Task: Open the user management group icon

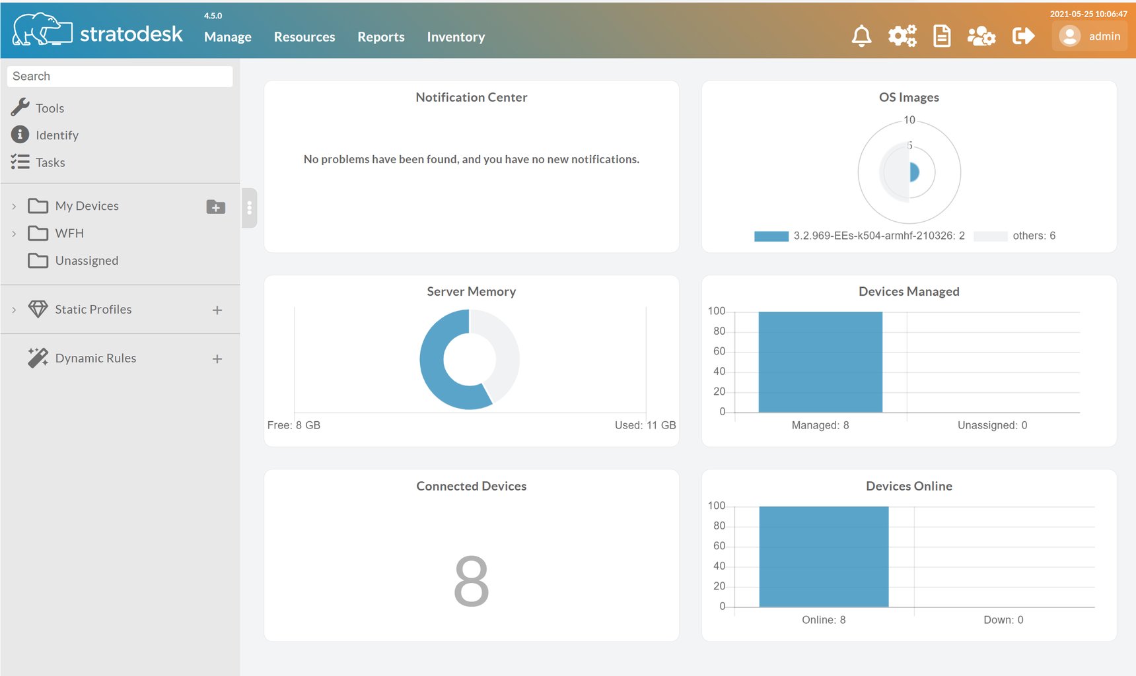Action: pos(981,36)
